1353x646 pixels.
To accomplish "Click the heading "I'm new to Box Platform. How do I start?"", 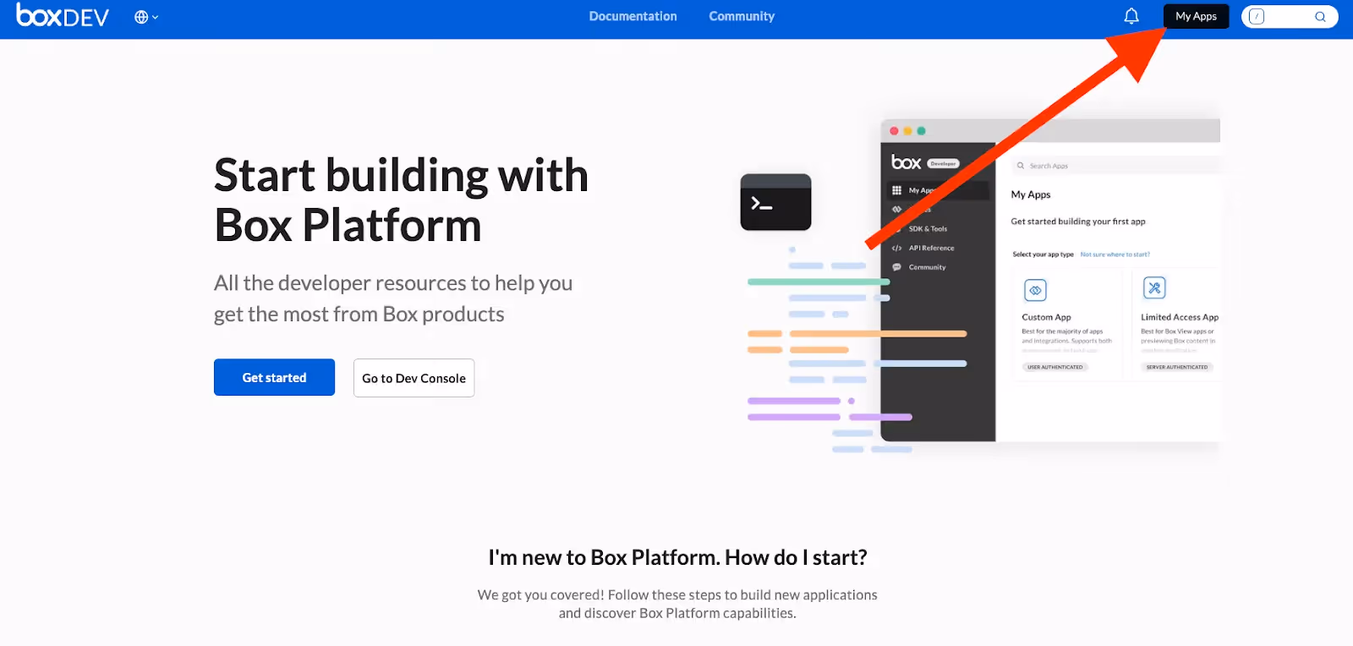I will (677, 557).
